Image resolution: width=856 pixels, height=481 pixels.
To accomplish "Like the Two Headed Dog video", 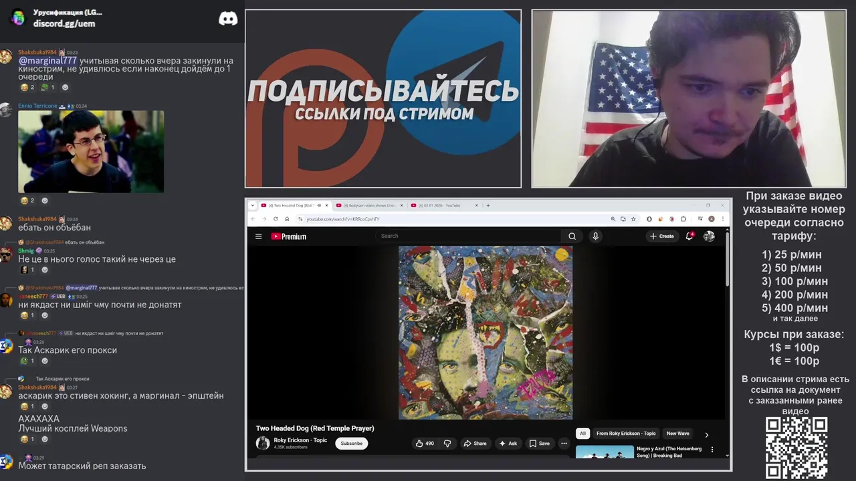I will [x=425, y=443].
